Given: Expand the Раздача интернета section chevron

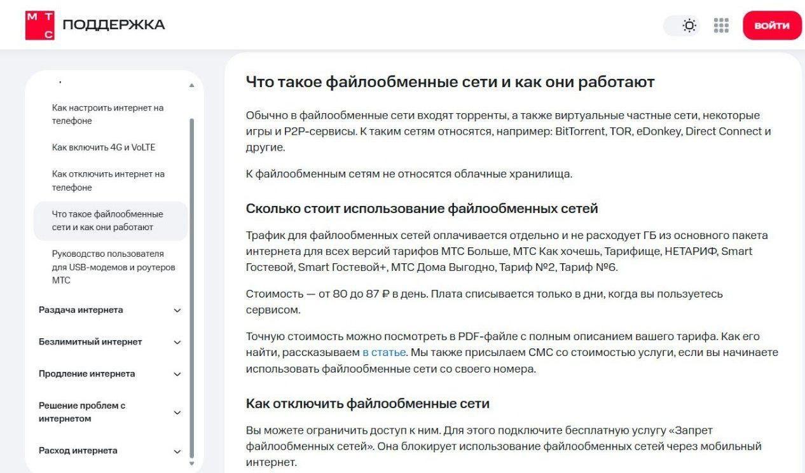Looking at the screenshot, I should coord(177,310).
